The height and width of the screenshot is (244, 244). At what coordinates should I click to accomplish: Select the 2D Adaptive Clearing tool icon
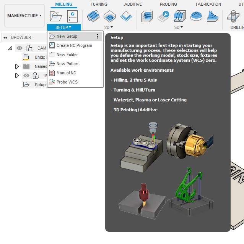(93, 16)
